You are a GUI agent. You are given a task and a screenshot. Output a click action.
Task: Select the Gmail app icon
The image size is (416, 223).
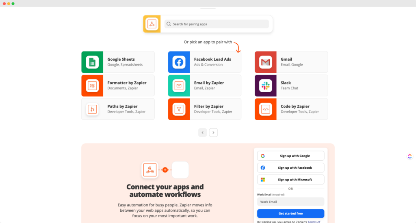click(x=266, y=62)
